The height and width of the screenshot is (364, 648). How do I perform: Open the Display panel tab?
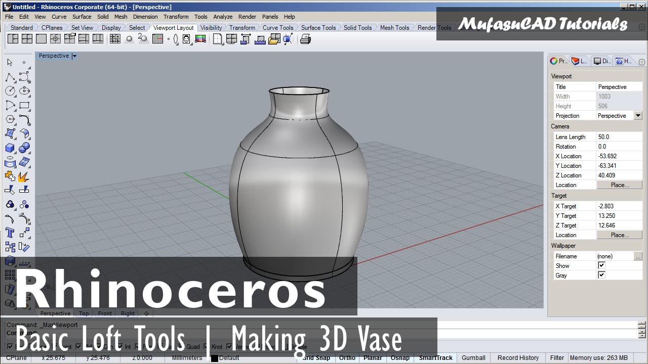[602, 61]
